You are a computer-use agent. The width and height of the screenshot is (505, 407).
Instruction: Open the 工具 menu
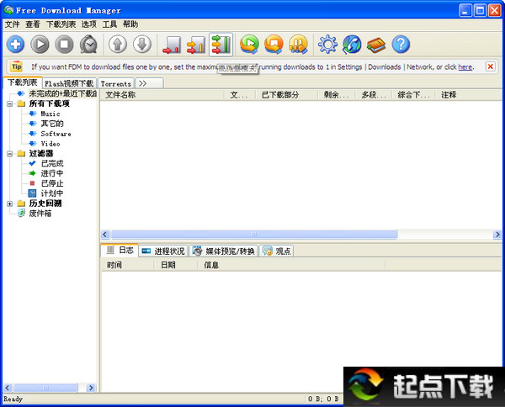(x=109, y=24)
